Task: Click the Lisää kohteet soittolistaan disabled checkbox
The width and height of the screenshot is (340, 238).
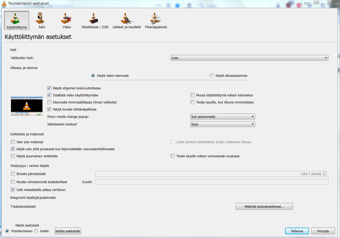Action: pyautogui.click(x=173, y=142)
